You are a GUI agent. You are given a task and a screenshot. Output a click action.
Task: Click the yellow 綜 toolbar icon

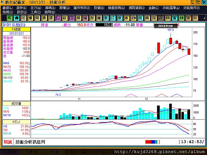click(65, 18)
